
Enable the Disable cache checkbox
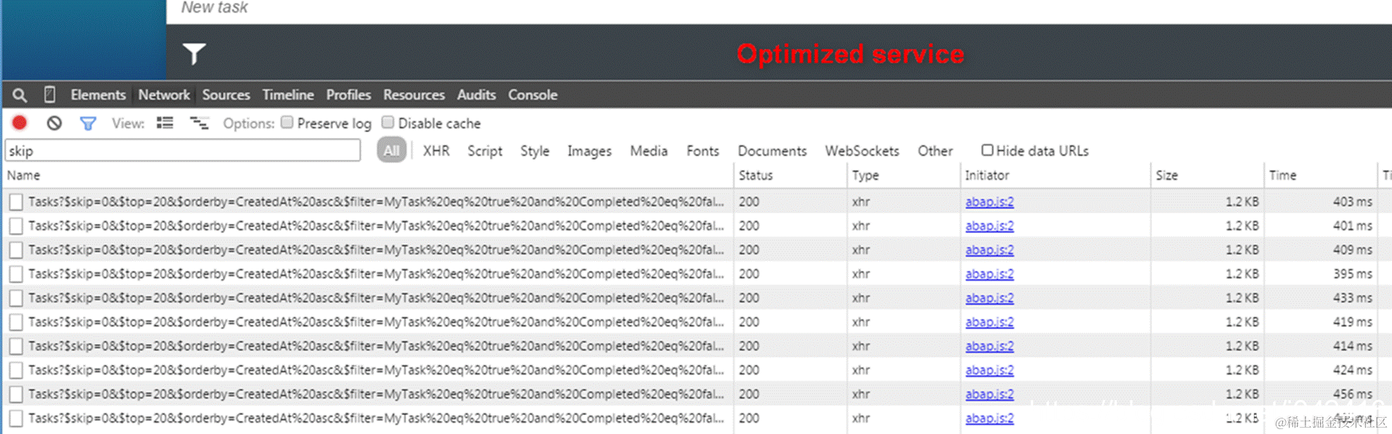click(x=388, y=122)
